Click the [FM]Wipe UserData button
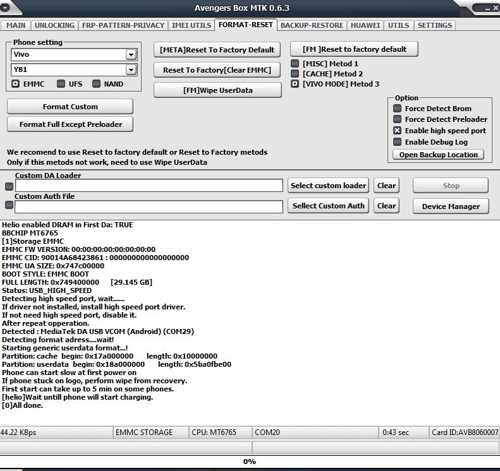The image size is (500, 471). [218, 90]
